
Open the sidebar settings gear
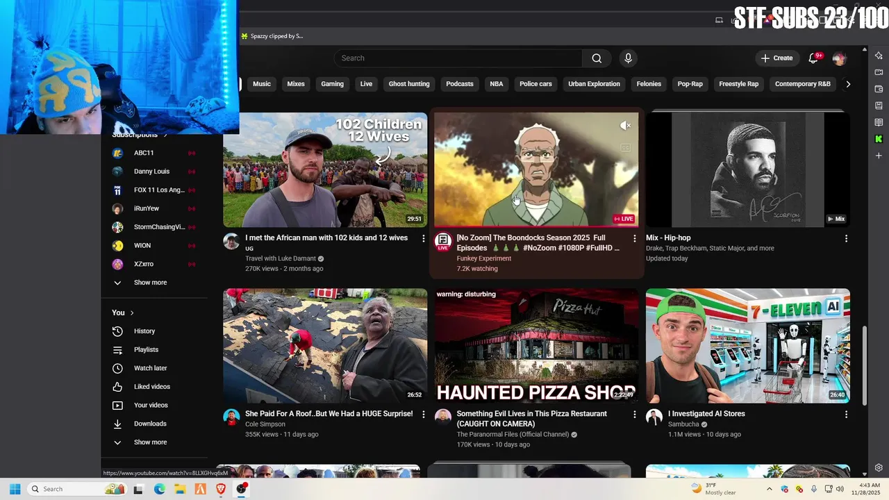(879, 468)
